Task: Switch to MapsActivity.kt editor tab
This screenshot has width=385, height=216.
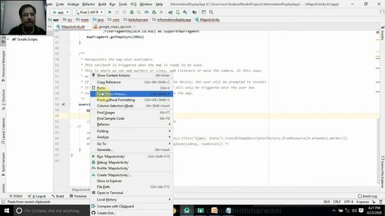Action: [72, 26]
